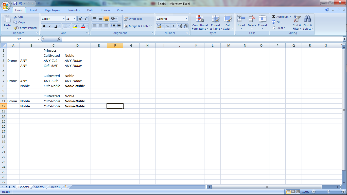Select column F header
The height and width of the screenshot is (195, 347).
115,45
